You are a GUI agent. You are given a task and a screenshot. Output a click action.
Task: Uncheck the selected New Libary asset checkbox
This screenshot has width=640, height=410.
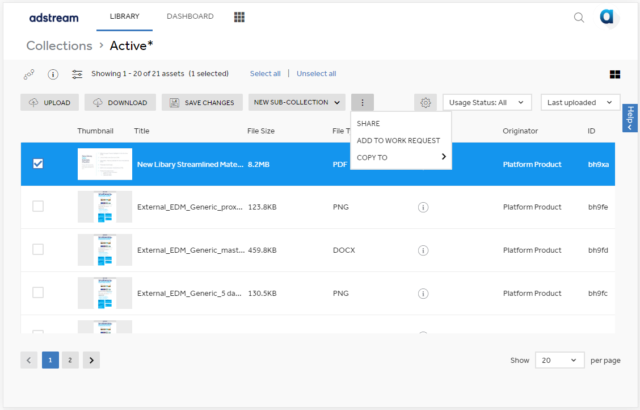pos(37,164)
